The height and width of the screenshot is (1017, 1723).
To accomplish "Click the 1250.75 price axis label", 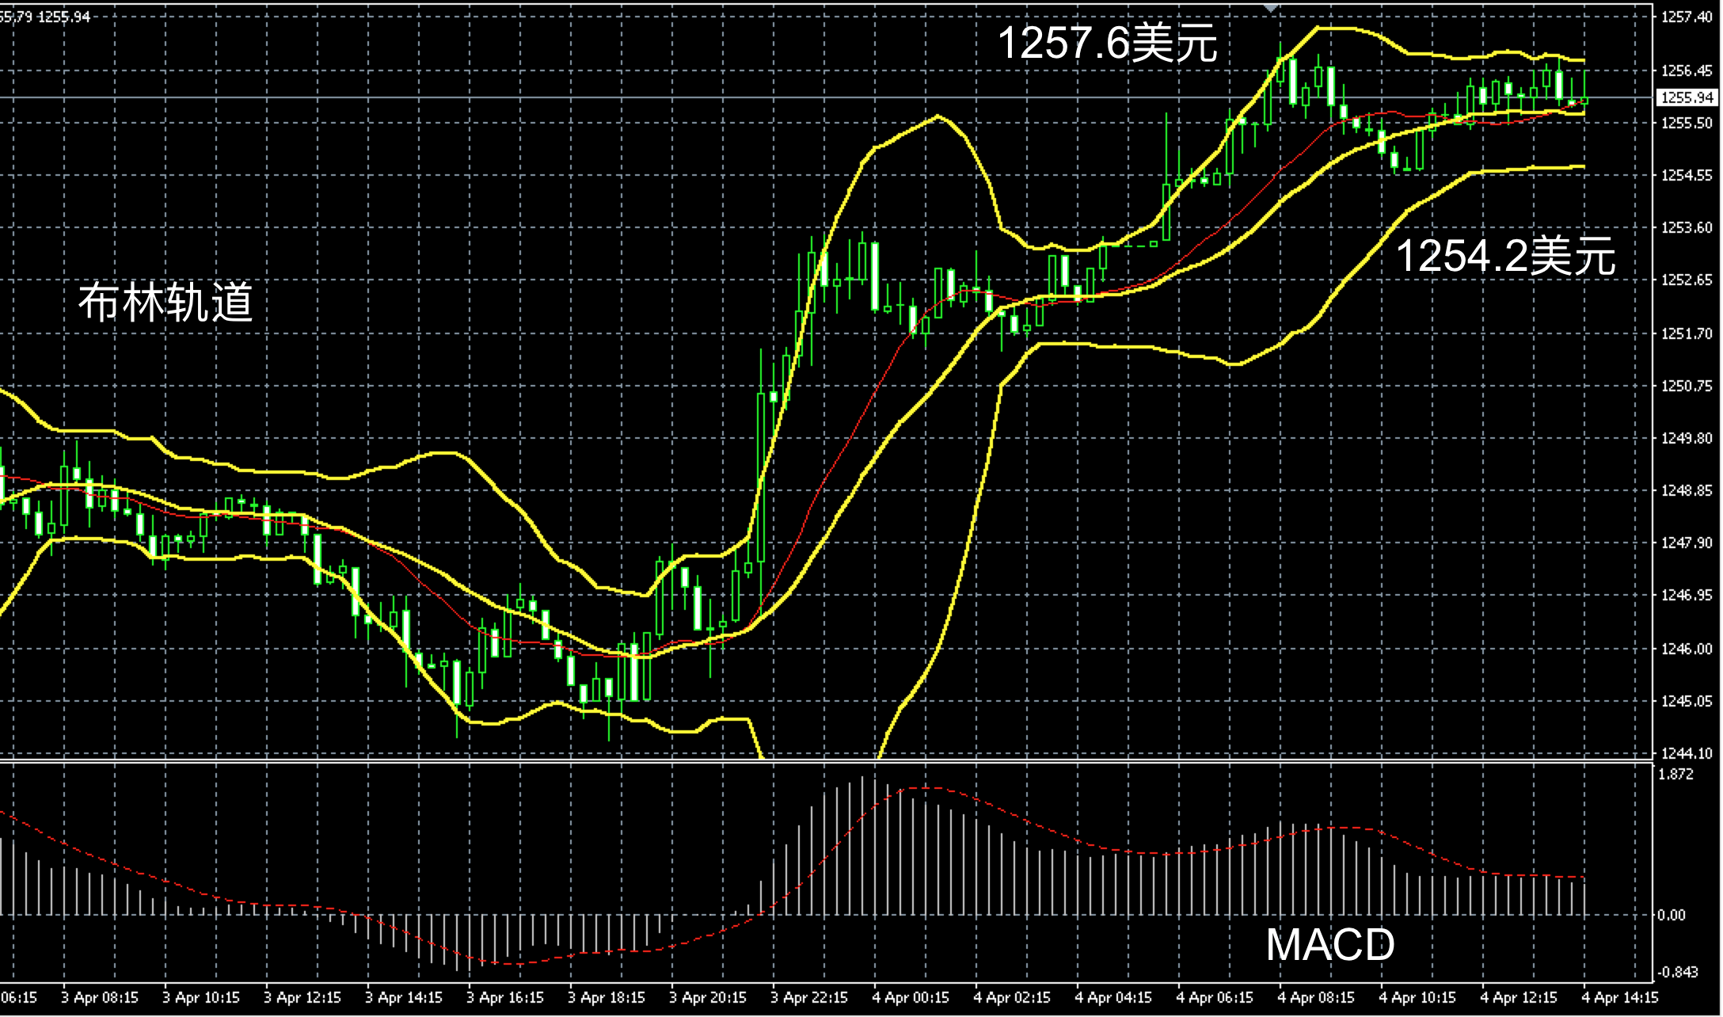I will click(x=1687, y=386).
